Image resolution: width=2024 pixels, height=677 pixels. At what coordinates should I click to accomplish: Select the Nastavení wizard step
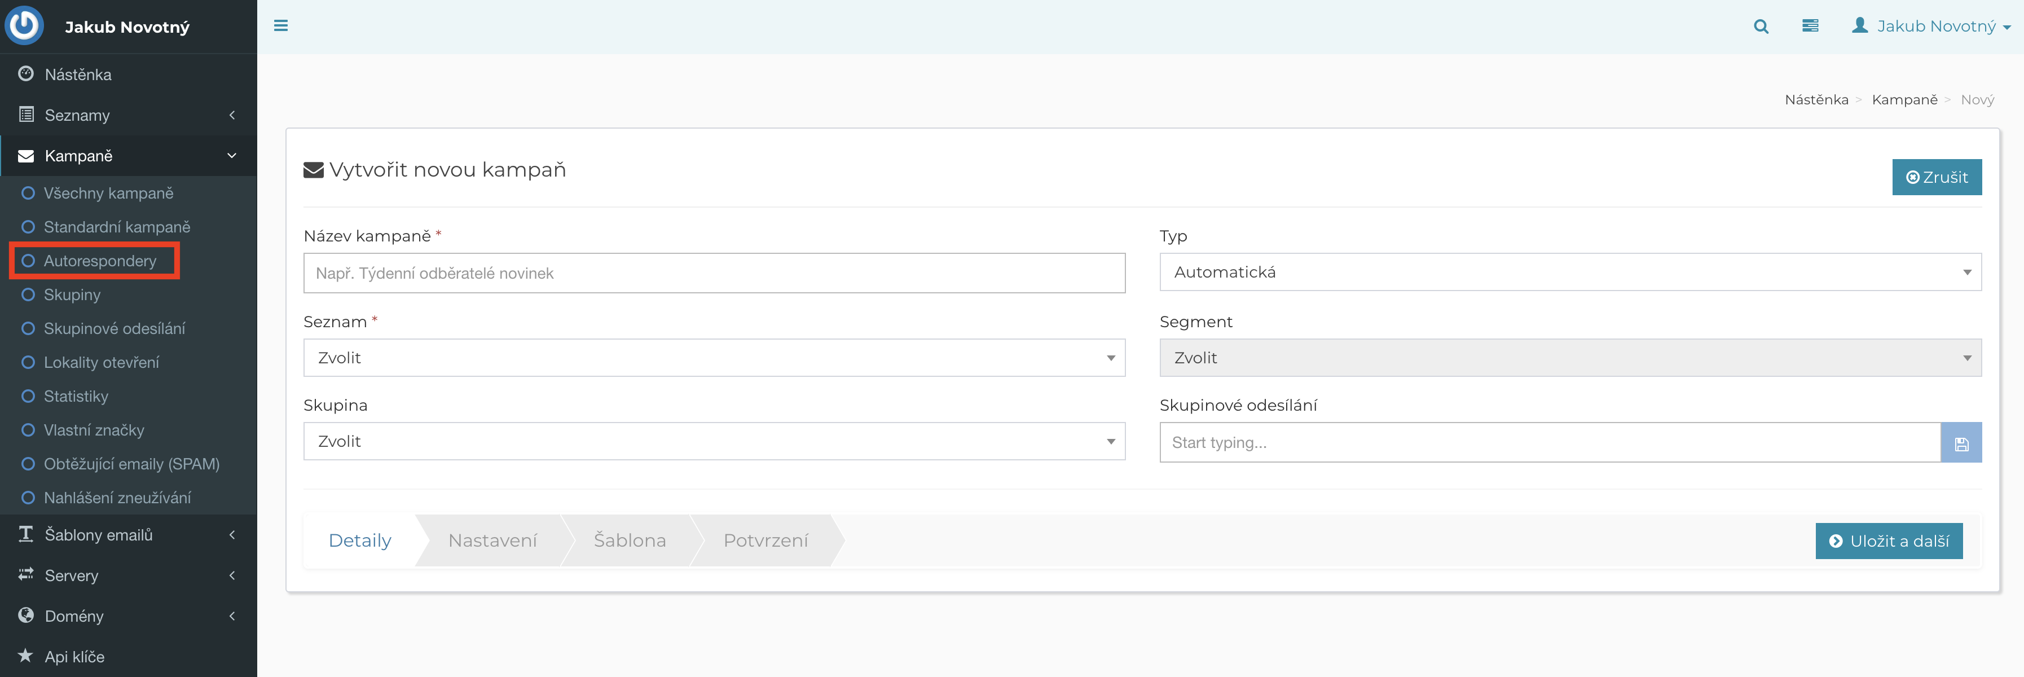492,540
